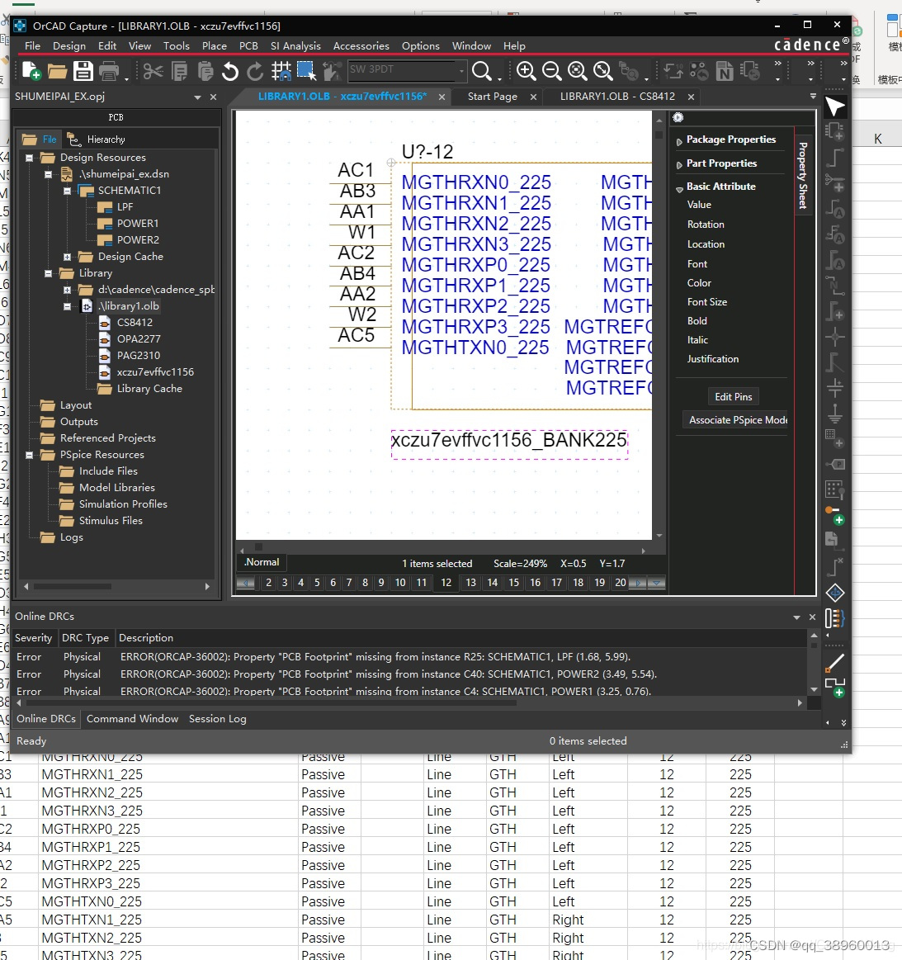This screenshot has width=902, height=960.
Task: Open the Place menu
Action: click(x=215, y=46)
